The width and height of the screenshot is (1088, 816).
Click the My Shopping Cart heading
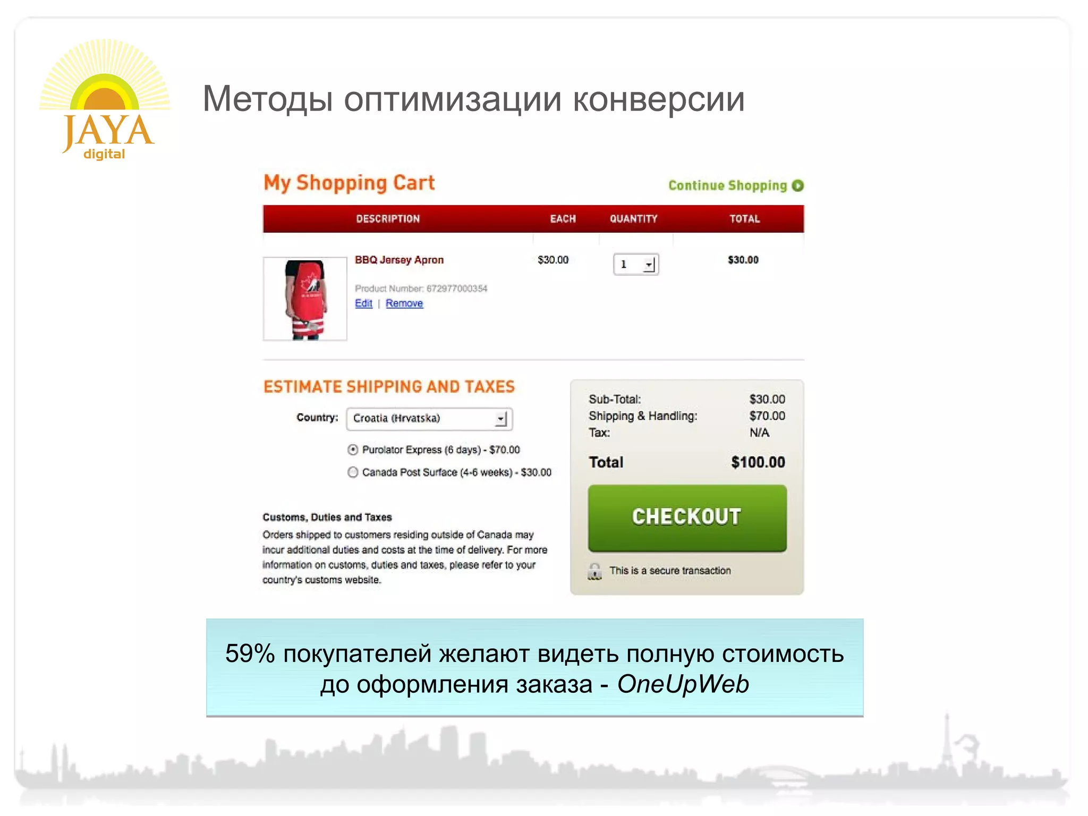tap(349, 183)
